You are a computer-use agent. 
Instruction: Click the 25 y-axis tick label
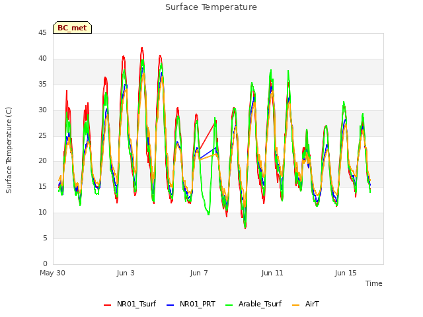point(42,135)
